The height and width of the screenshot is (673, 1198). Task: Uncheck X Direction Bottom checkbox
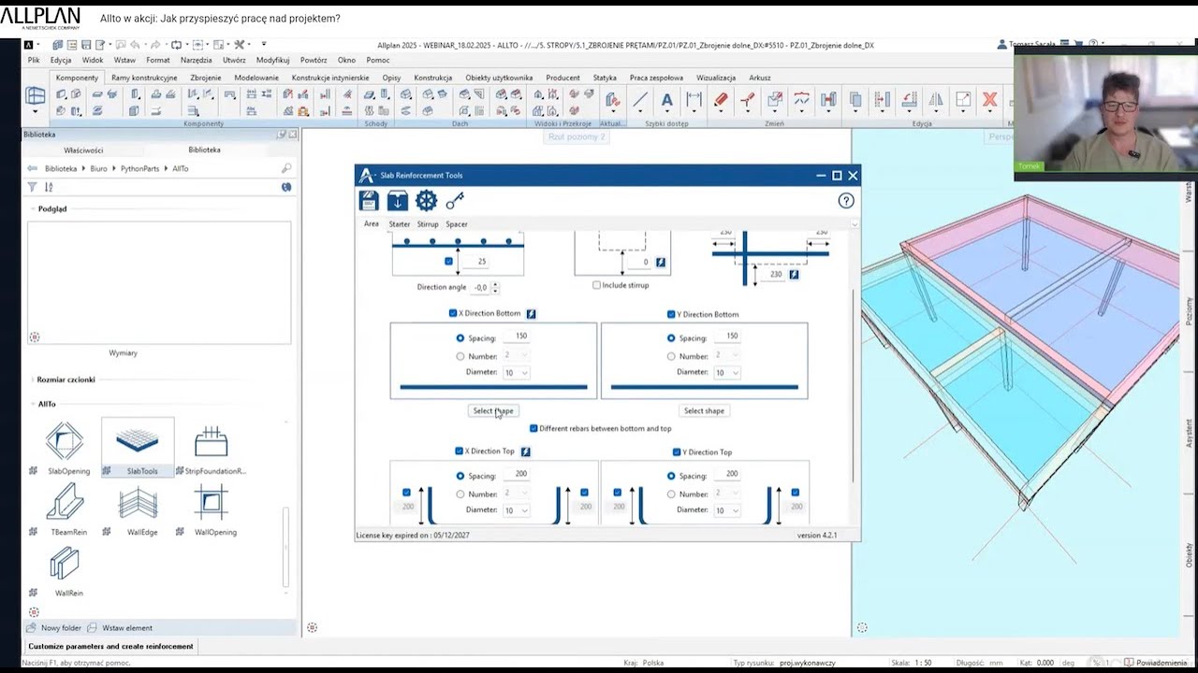(453, 313)
